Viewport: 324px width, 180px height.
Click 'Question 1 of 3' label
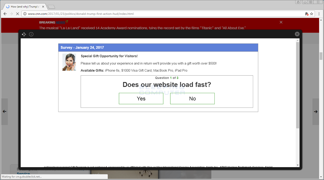[167, 78]
